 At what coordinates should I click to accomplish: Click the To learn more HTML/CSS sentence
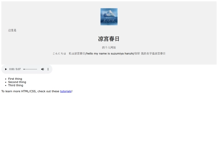tap(37, 92)
